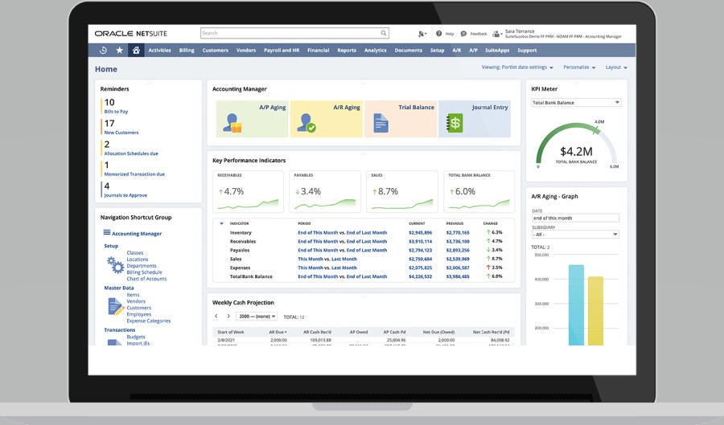Viewport: 724px width, 425px height.
Task: Click the Feedback speech bubble icon
Action: click(x=464, y=34)
